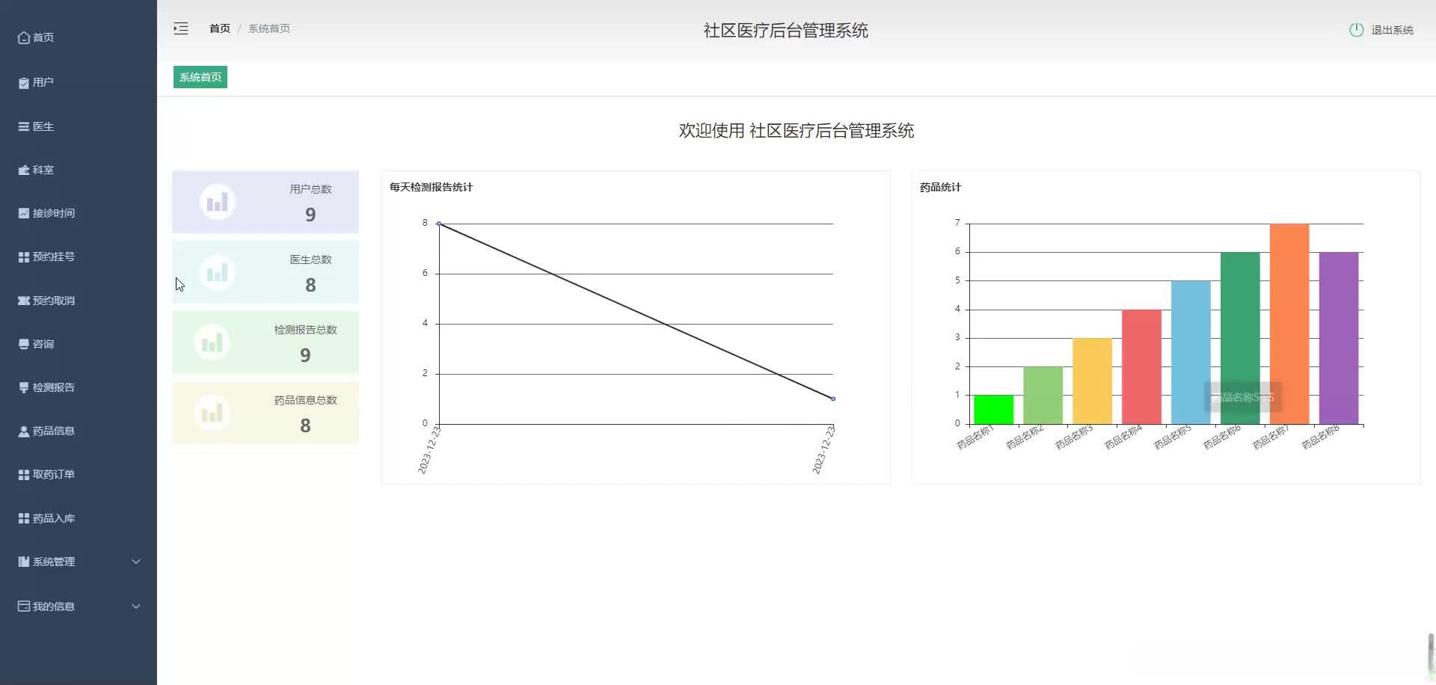The image size is (1436, 685).
Task: Open the 用户 sidebar menu item
Action: (x=79, y=82)
